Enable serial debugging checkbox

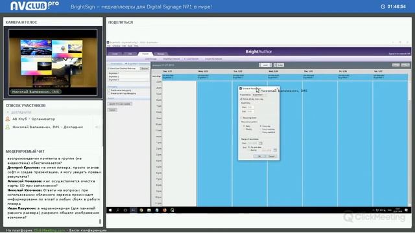point(109,91)
